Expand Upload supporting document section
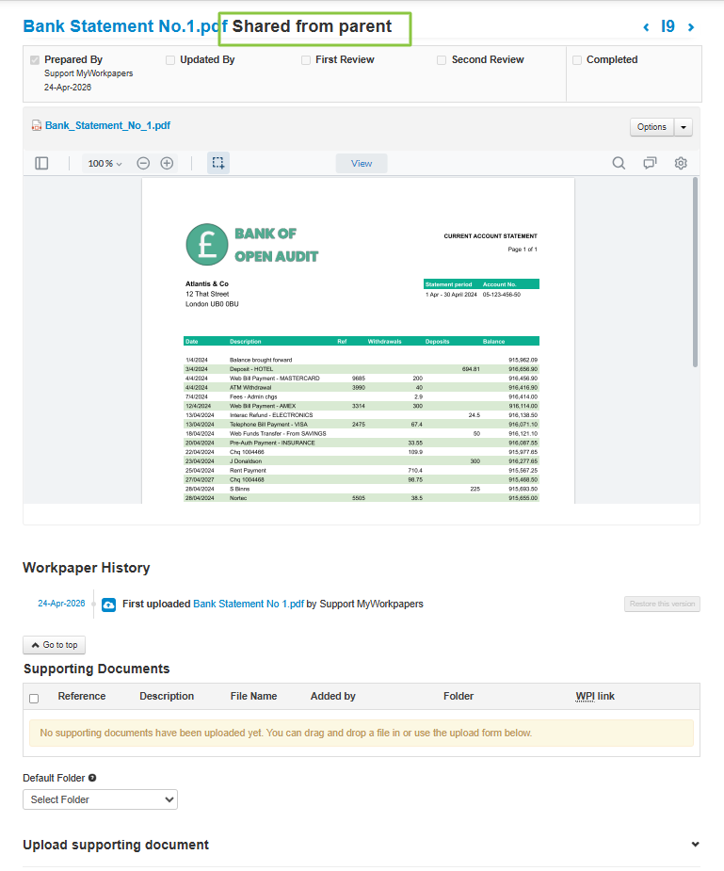This screenshot has width=724, height=871. (695, 845)
